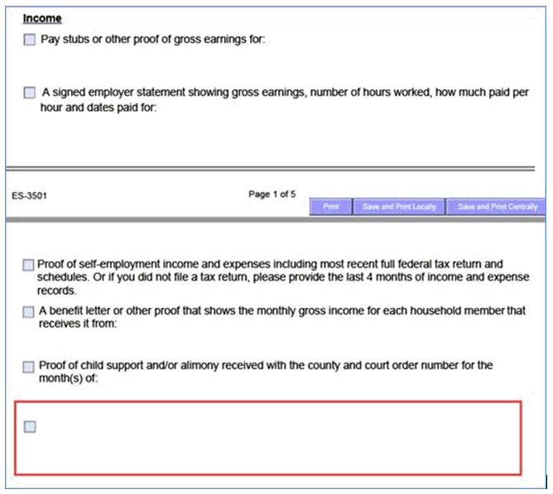Tick the blank checkbox inside the red box
The image size is (553, 494).
[30, 427]
